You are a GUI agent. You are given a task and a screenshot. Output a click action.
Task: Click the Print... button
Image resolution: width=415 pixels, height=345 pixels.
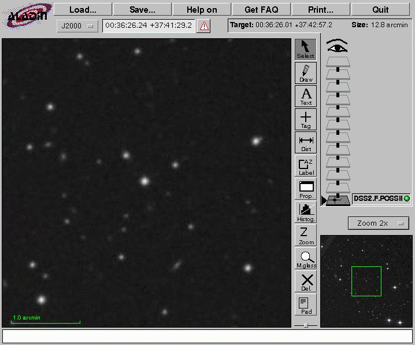(x=321, y=10)
